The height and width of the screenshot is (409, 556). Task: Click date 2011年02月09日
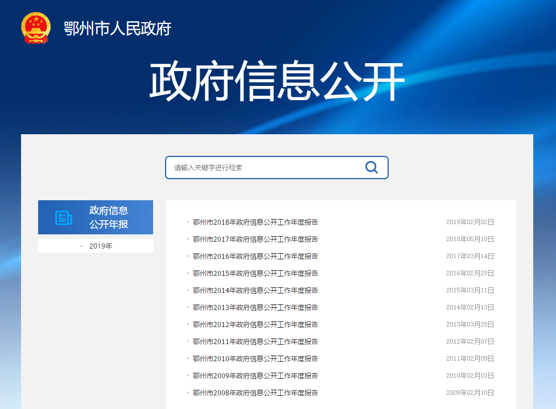[x=470, y=358]
